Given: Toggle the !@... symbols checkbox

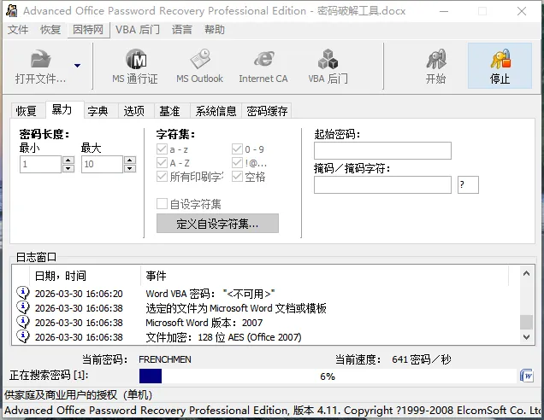Looking at the screenshot, I should 237,162.
